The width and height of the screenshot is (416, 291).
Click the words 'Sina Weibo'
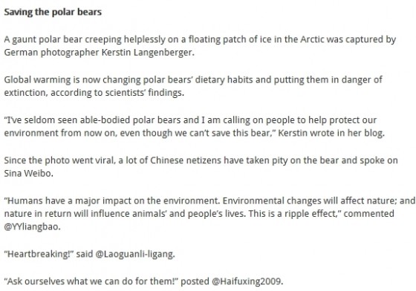coord(27,173)
